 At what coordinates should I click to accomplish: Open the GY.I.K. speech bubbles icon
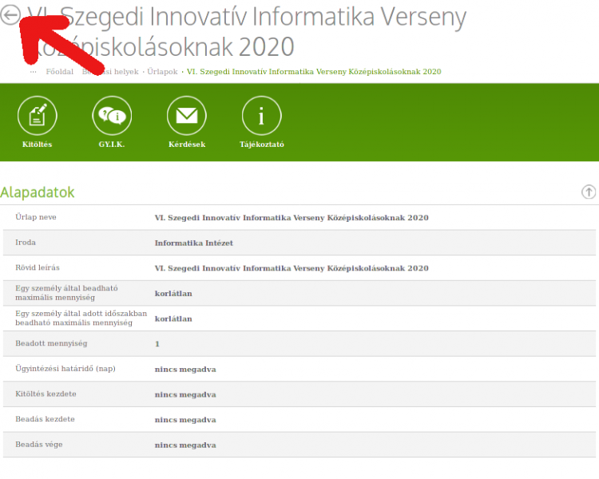[112, 117]
